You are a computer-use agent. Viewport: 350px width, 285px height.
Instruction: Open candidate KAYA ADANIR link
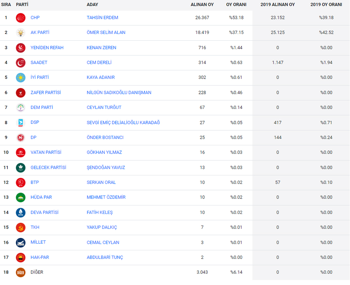101,77
